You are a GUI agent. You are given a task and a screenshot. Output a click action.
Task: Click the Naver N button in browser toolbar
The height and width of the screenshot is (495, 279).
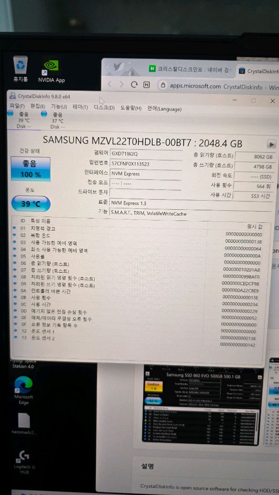pos(147,85)
